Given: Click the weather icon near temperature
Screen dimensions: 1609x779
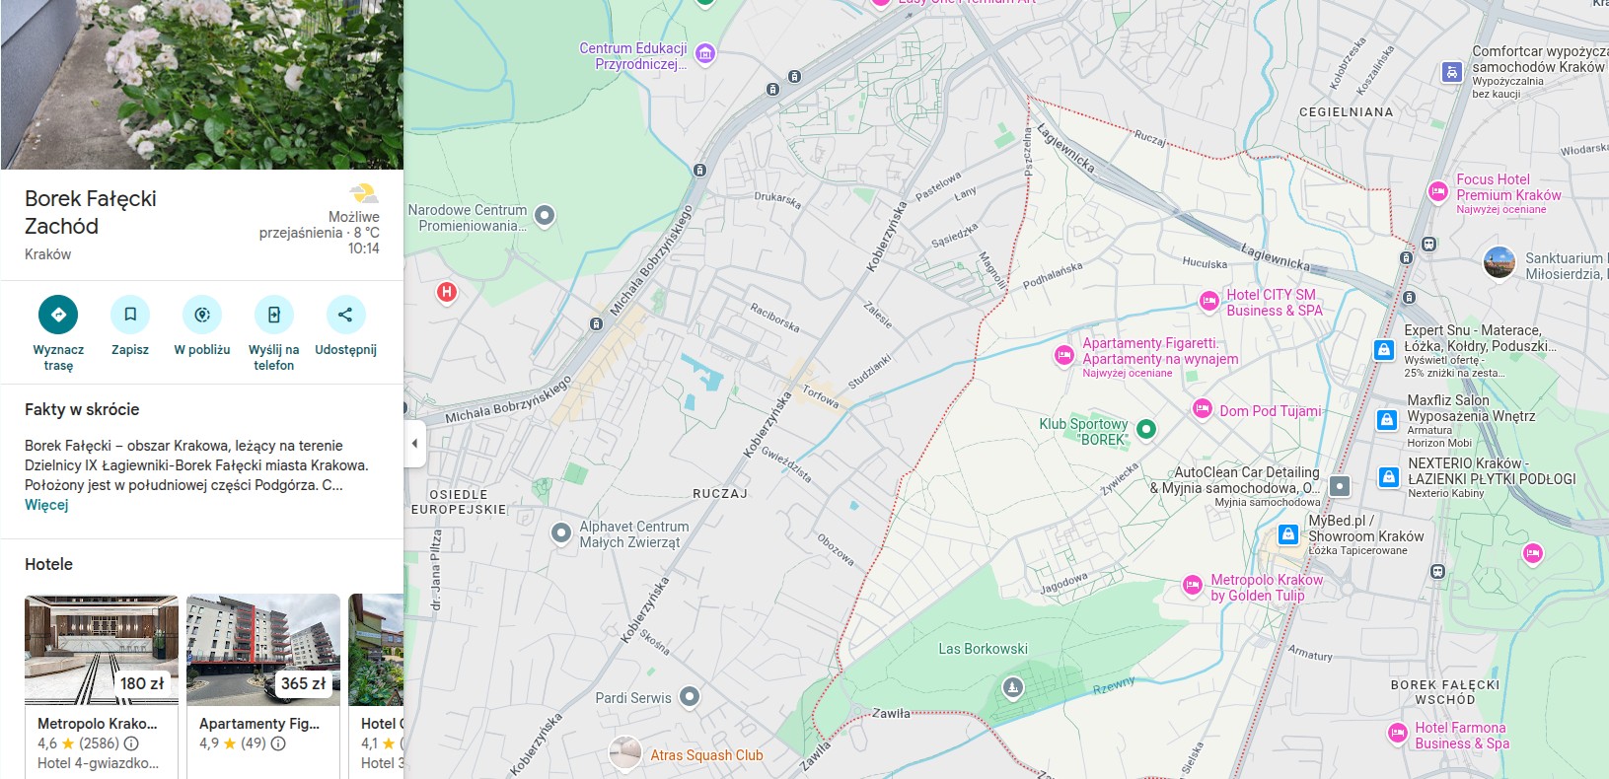Looking at the screenshot, I should pyautogui.click(x=364, y=193).
